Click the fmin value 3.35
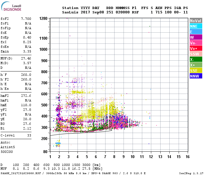The width and height of the screenshot is (204, 175). click(27, 51)
